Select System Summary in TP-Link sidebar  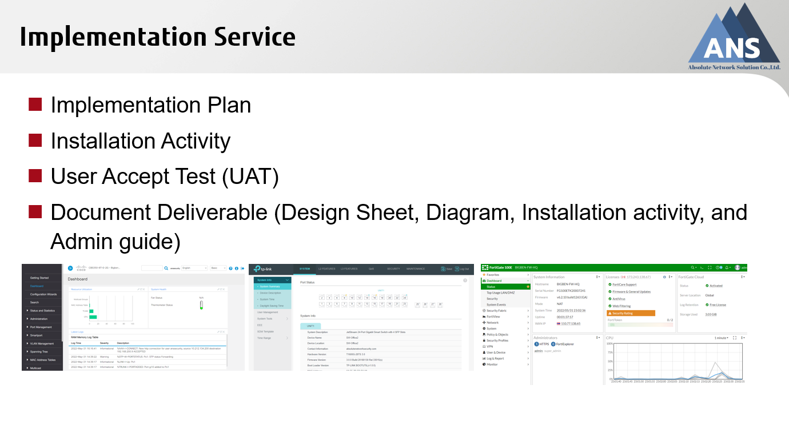272,286
